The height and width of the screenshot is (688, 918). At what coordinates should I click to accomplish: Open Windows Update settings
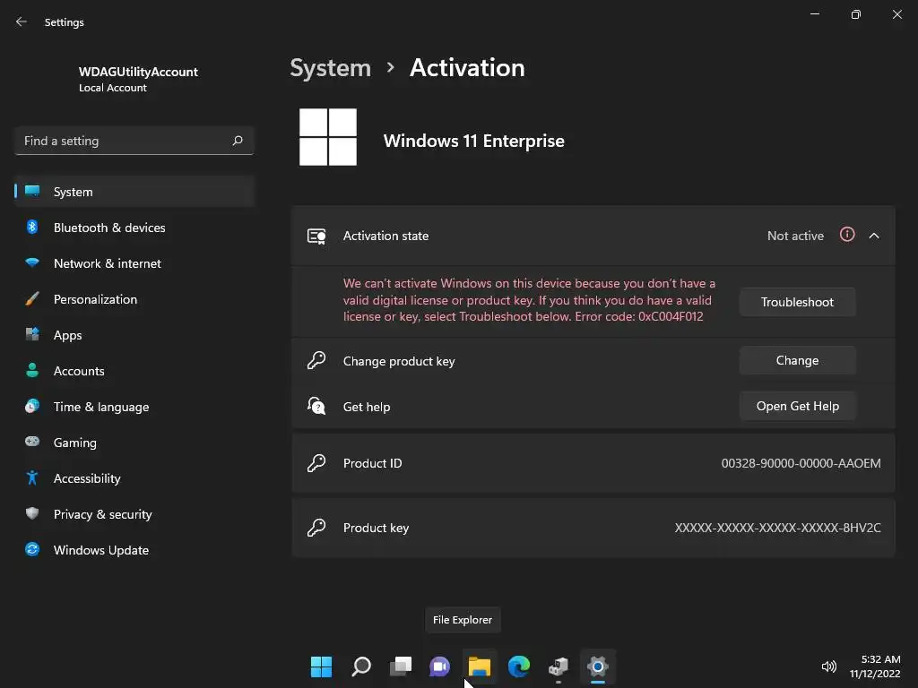pyautogui.click(x=134, y=550)
